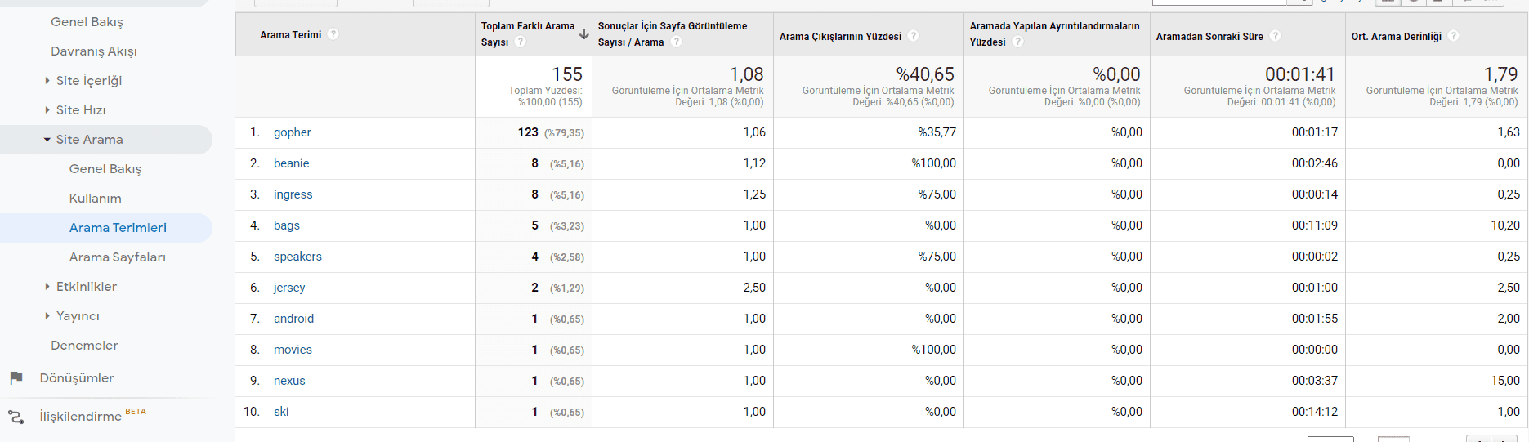Click help icon beside Ort. Arama Derinliği
This screenshot has height=442, width=1529.
(1453, 36)
